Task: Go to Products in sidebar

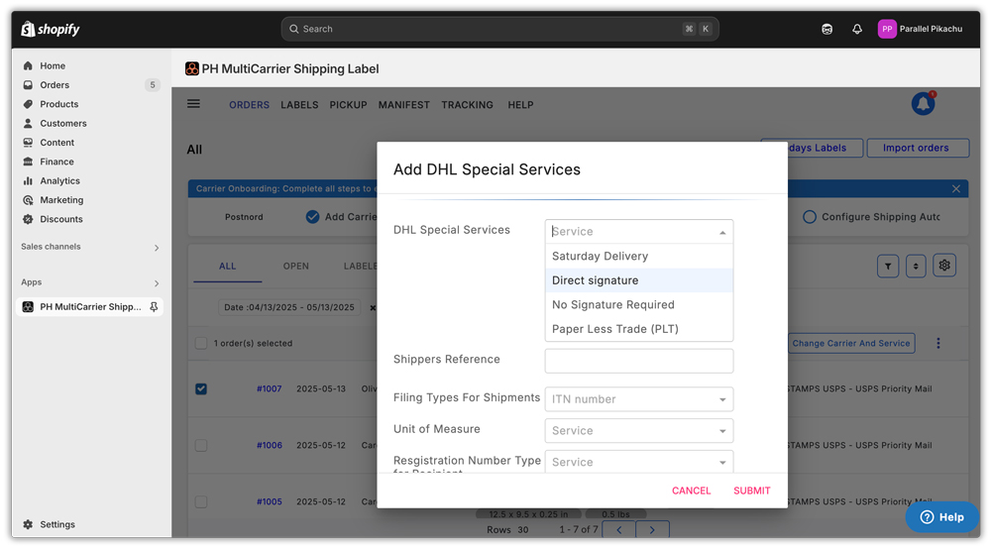Action: [x=58, y=104]
